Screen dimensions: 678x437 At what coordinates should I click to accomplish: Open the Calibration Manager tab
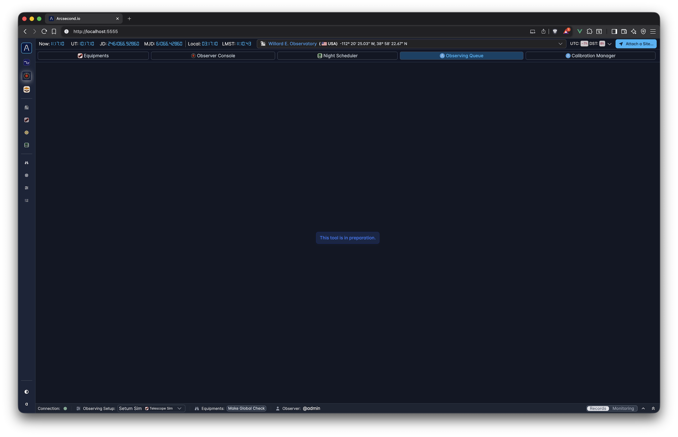(x=590, y=56)
